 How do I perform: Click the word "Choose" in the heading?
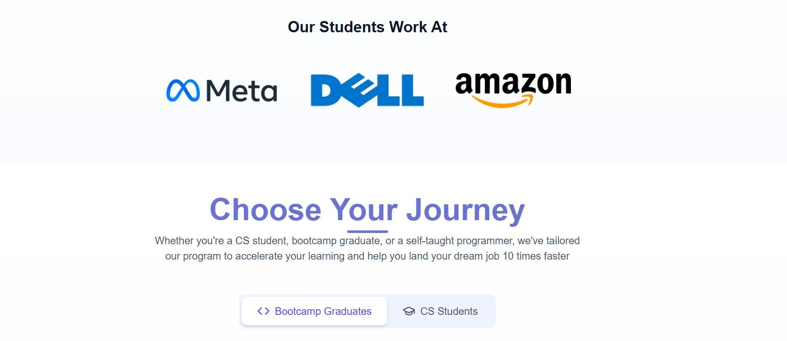[265, 210]
